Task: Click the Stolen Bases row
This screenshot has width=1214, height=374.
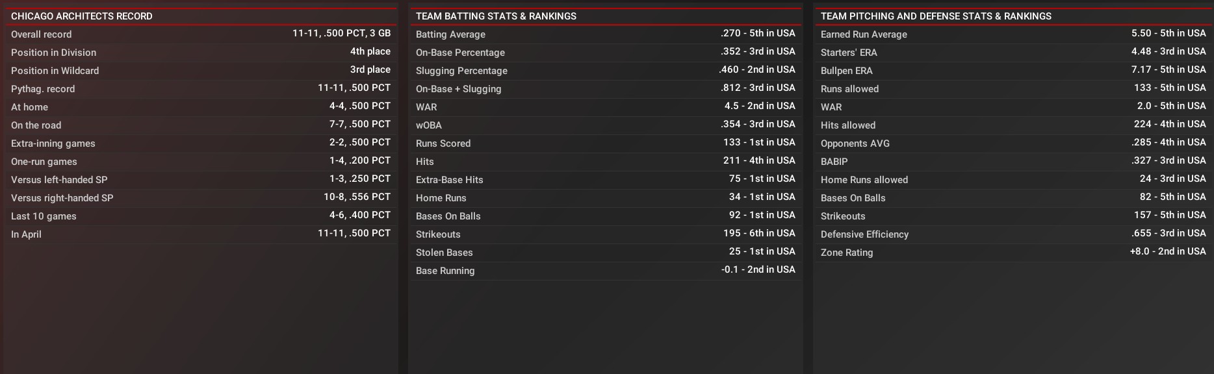Action: click(x=605, y=252)
